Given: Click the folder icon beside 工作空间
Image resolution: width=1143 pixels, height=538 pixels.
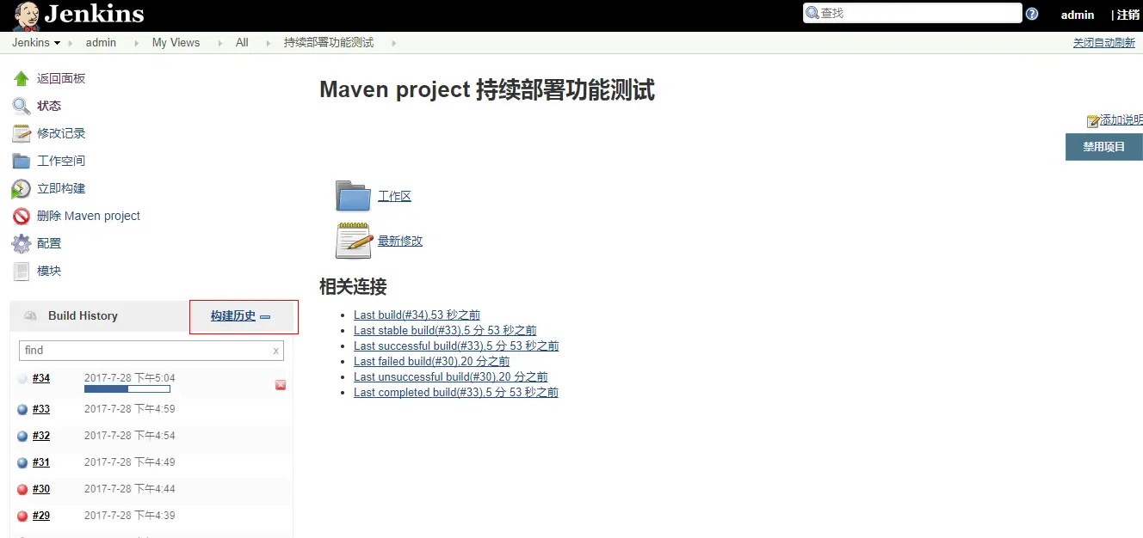Looking at the screenshot, I should [x=22, y=161].
